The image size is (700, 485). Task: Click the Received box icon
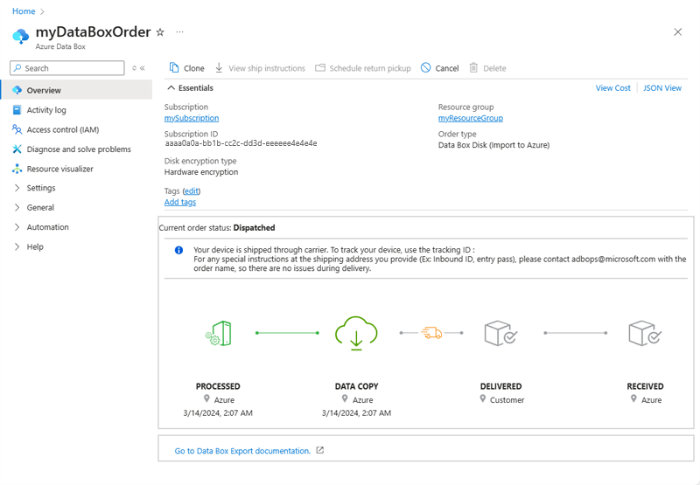645,333
